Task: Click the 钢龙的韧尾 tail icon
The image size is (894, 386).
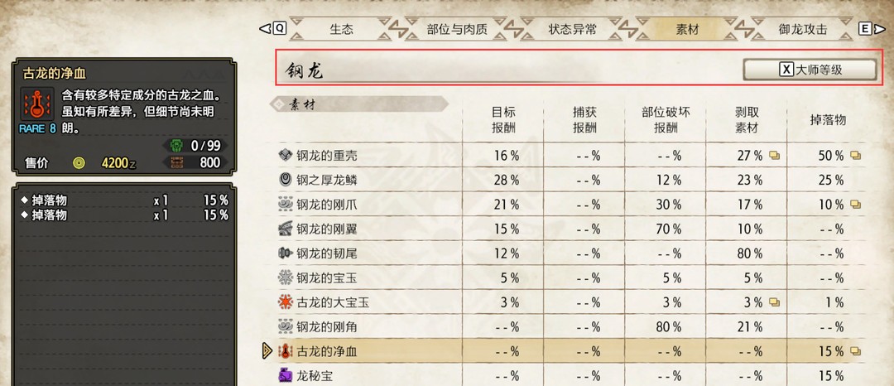Action: (x=285, y=253)
